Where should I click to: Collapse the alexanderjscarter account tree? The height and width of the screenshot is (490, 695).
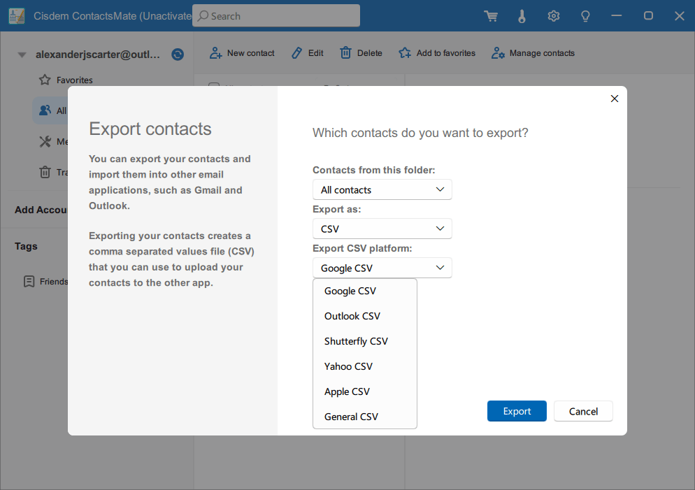[22, 55]
